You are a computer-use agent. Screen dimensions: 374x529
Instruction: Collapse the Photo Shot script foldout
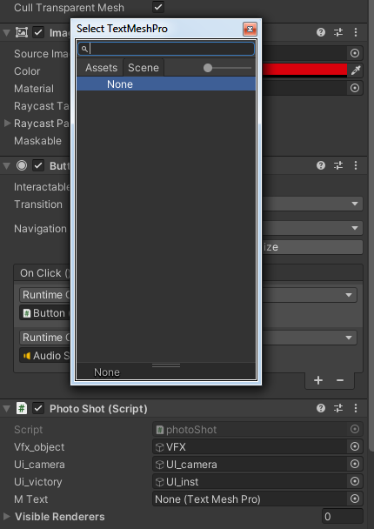point(6,409)
